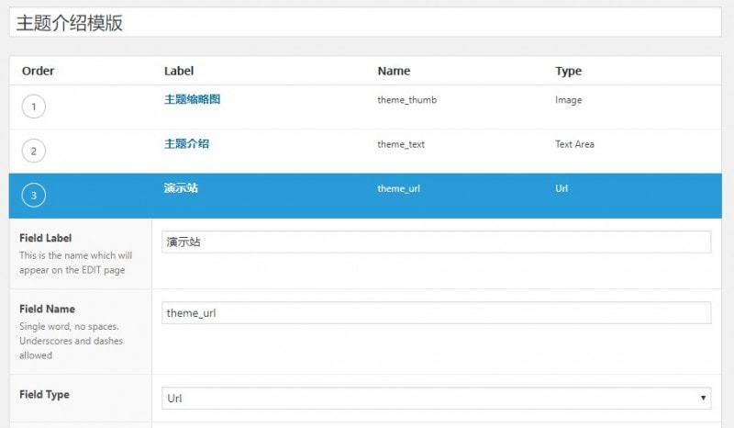Click the Order column header
This screenshot has width=734, height=428.
(38, 71)
